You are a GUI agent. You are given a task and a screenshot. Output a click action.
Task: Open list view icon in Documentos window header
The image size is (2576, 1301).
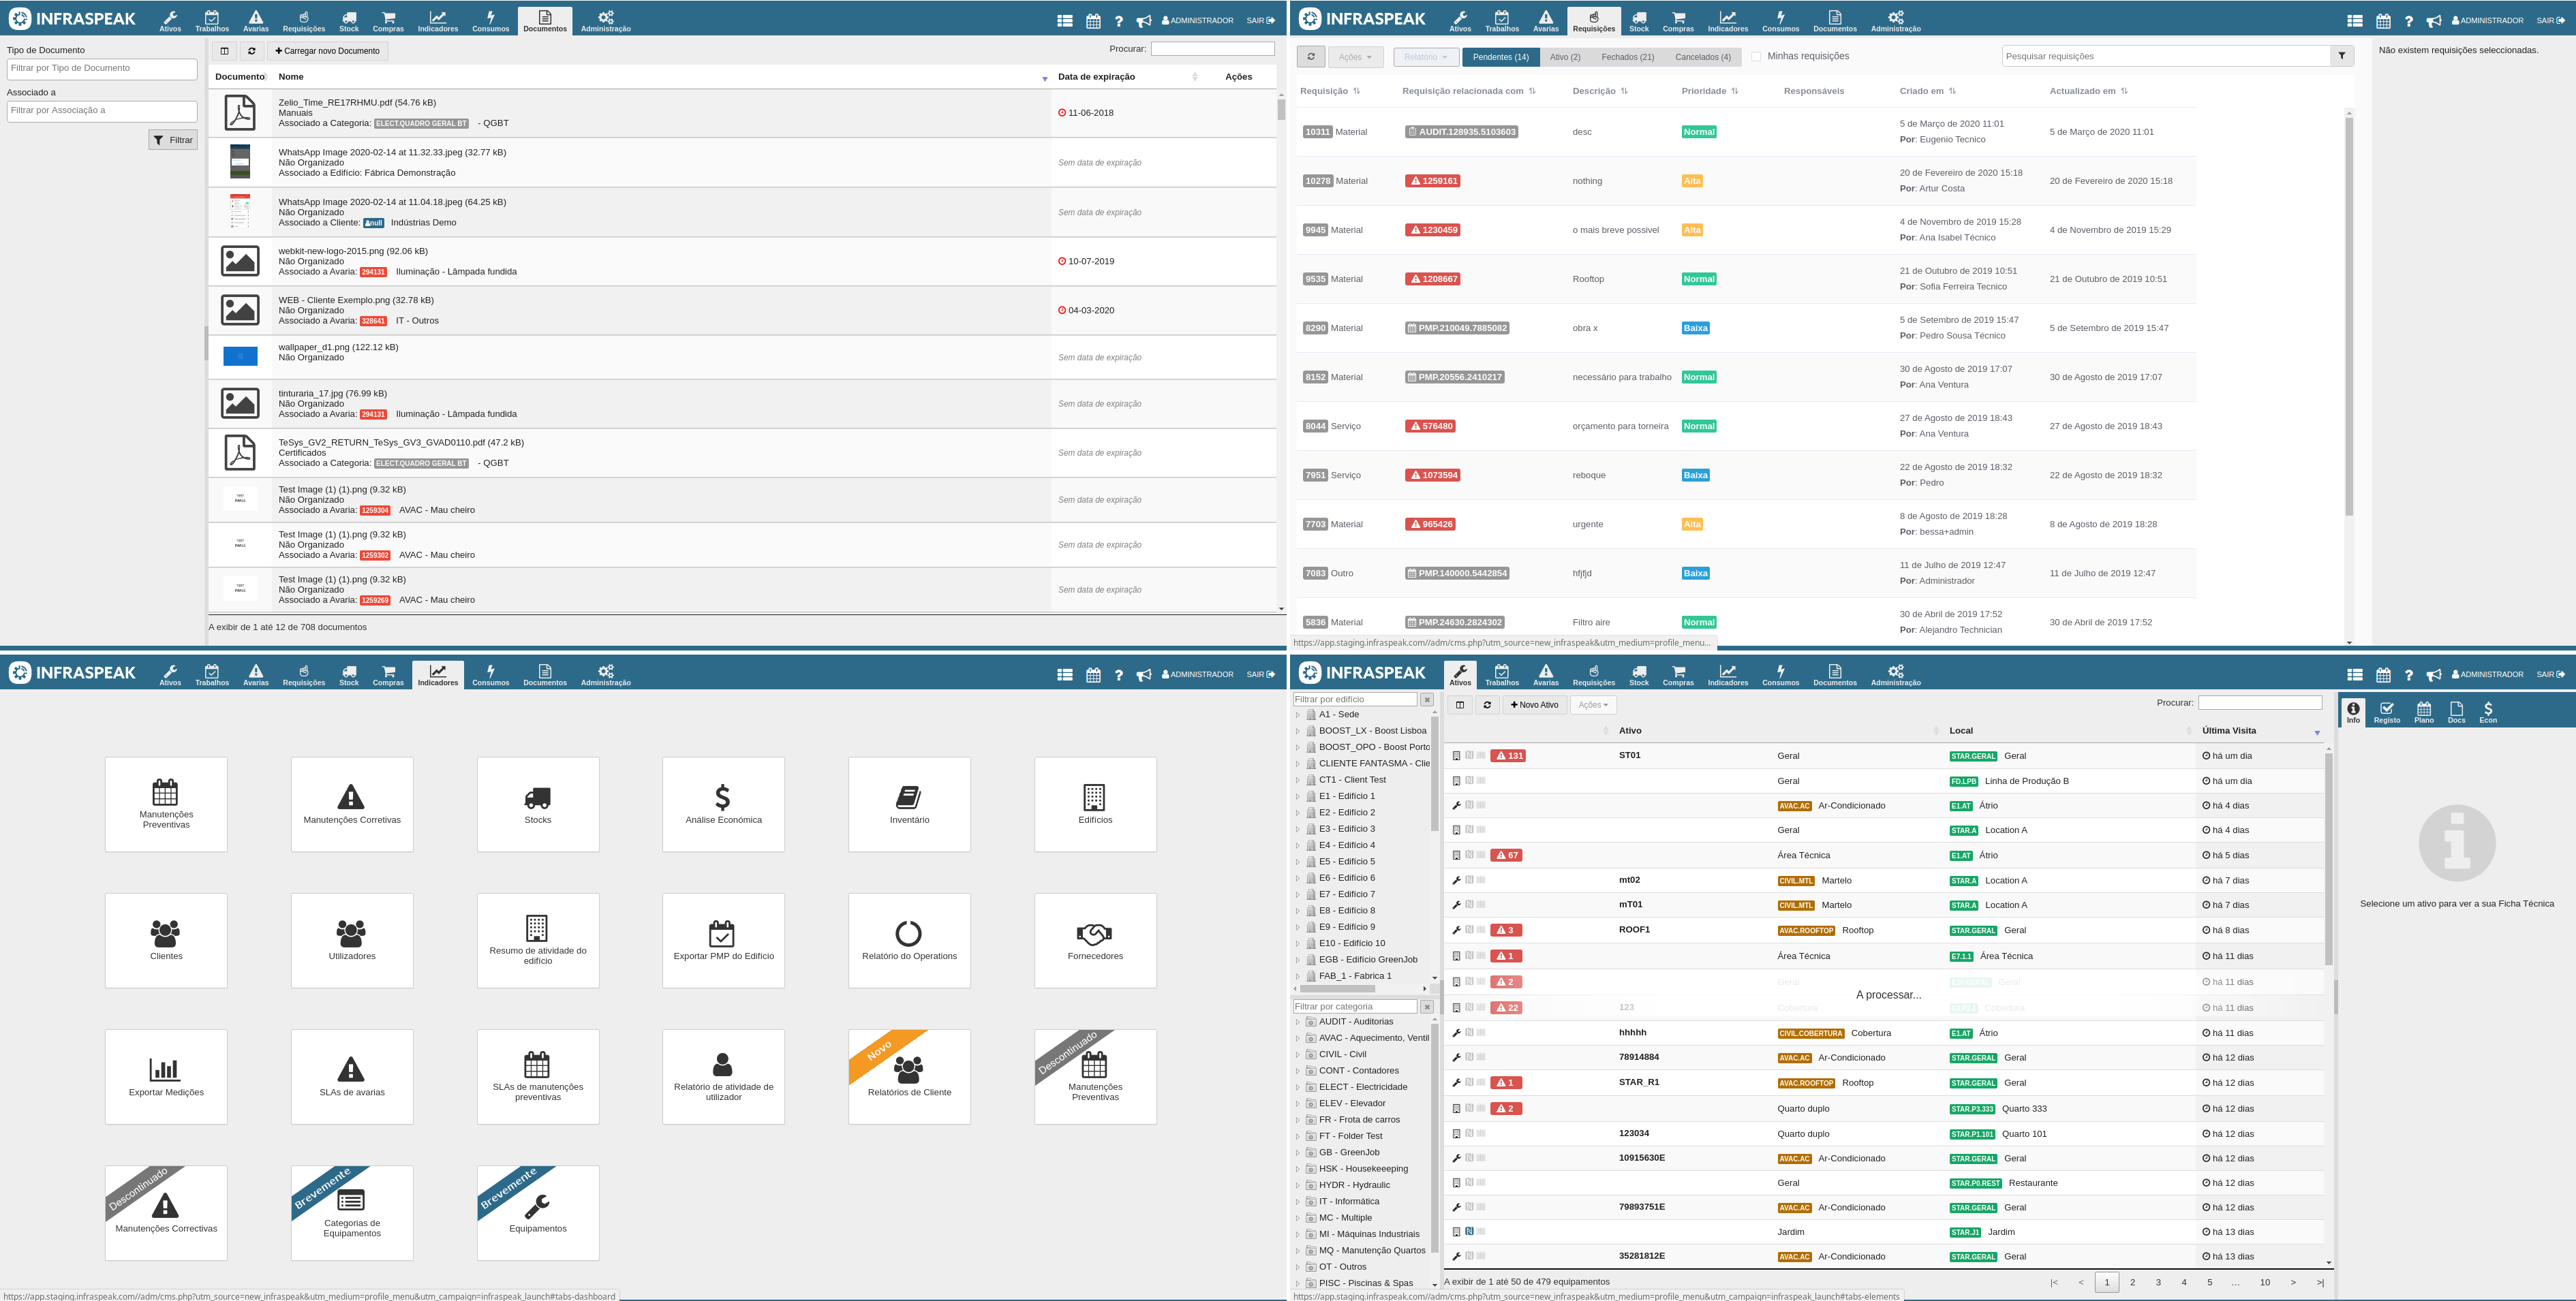point(1065,21)
